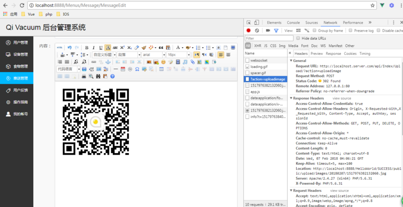Open Response tab of request

point(333,54)
